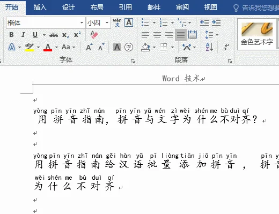
Task: Click the Clear All Formatting eraser icon
Action: coord(94,35)
